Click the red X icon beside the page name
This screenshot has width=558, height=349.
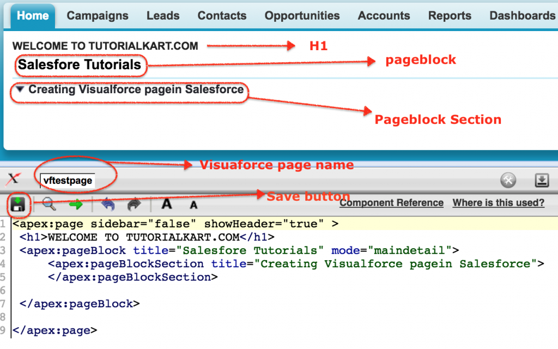[x=13, y=179]
